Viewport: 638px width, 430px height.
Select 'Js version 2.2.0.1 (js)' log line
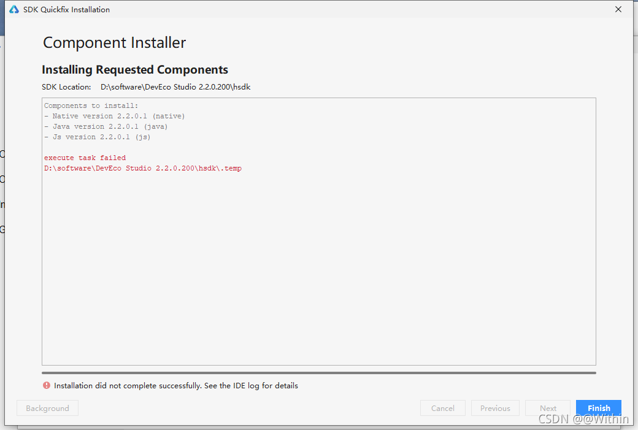pos(98,137)
